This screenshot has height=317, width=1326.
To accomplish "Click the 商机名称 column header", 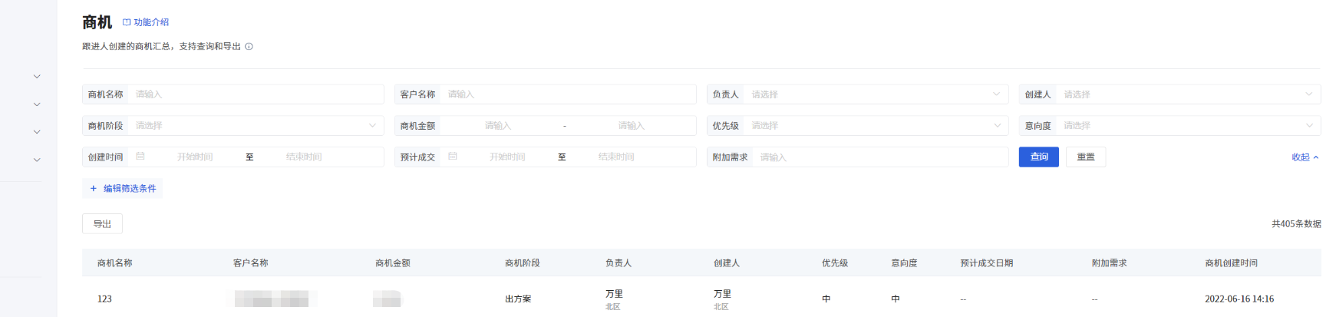I will click(x=115, y=263).
